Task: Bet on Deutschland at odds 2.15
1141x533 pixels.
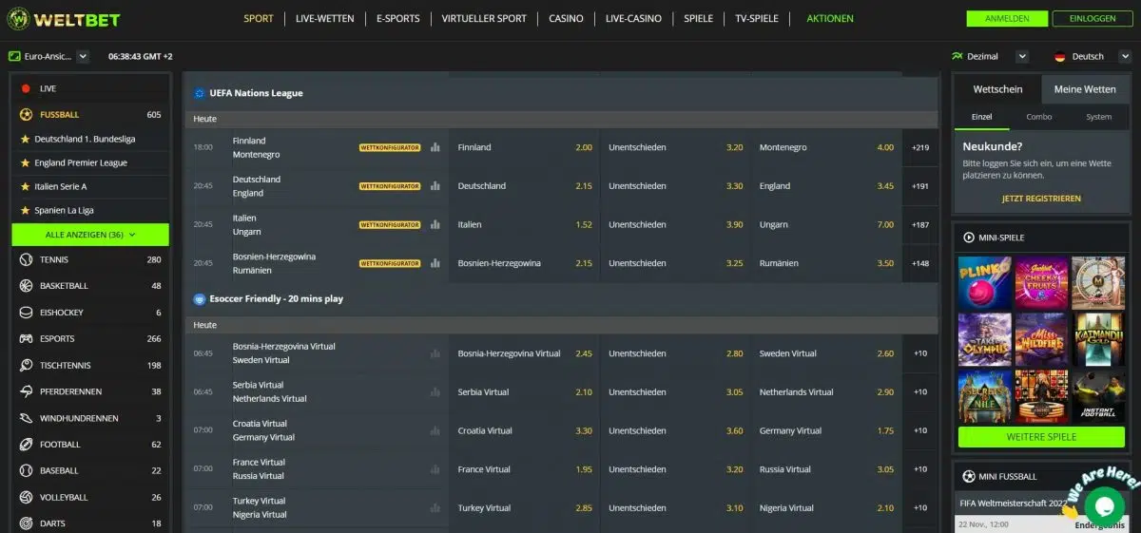Action: point(524,186)
